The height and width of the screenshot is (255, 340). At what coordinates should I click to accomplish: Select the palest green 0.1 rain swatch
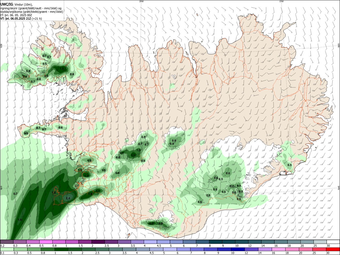[x=7, y=249]
